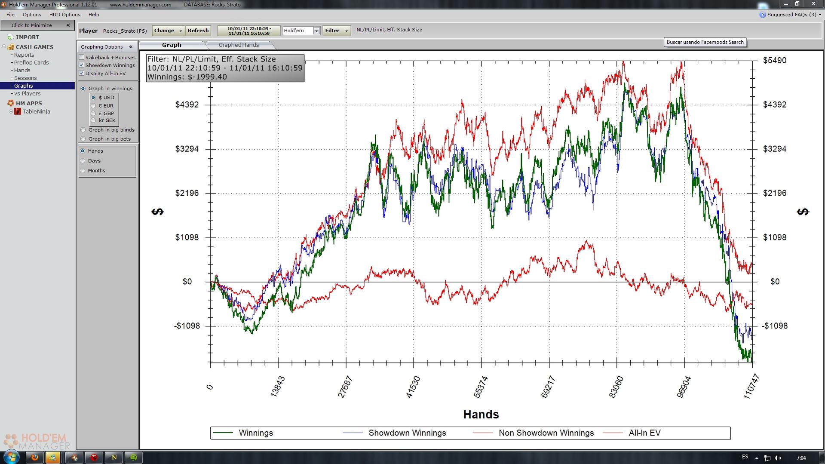Image resolution: width=825 pixels, height=464 pixels.
Task: Click the IMPORT section icon
Action: [10, 37]
